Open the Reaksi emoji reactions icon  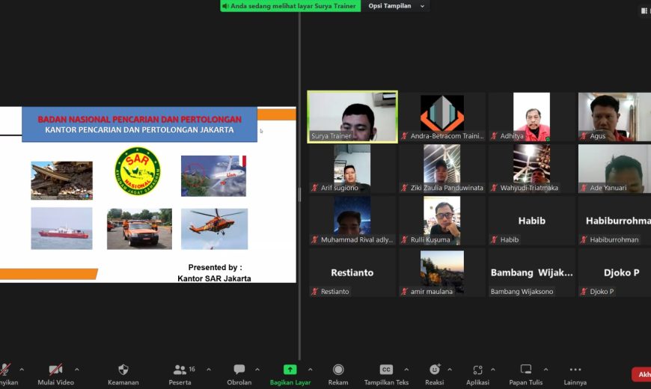click(x=435, y=369)
